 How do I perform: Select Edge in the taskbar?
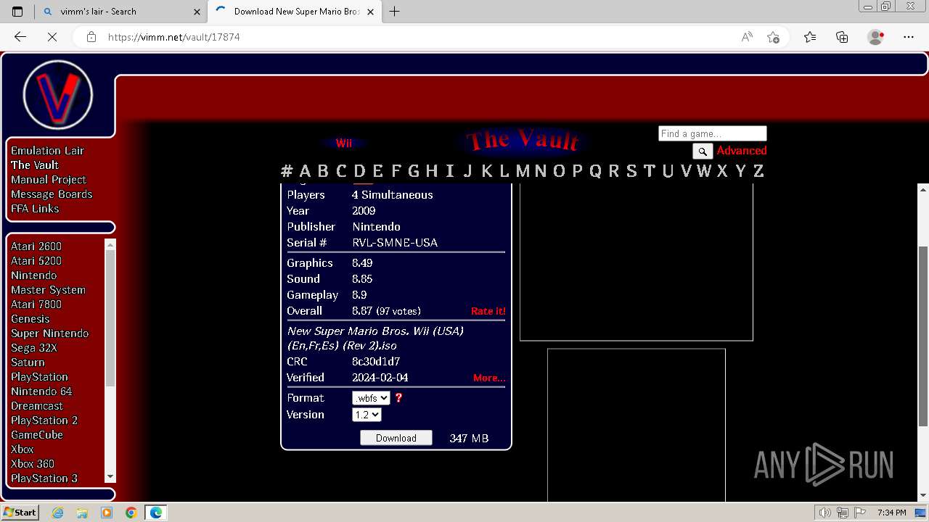(x=156, y=513)
